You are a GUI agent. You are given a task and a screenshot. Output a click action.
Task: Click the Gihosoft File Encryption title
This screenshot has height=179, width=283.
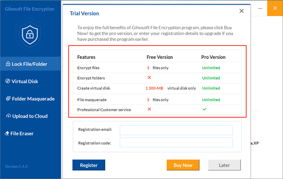30,9
